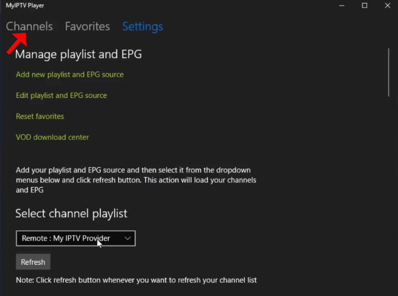Close the MyIPTV Player window
This screenshot has height=296, width=398.
[387, 6]
